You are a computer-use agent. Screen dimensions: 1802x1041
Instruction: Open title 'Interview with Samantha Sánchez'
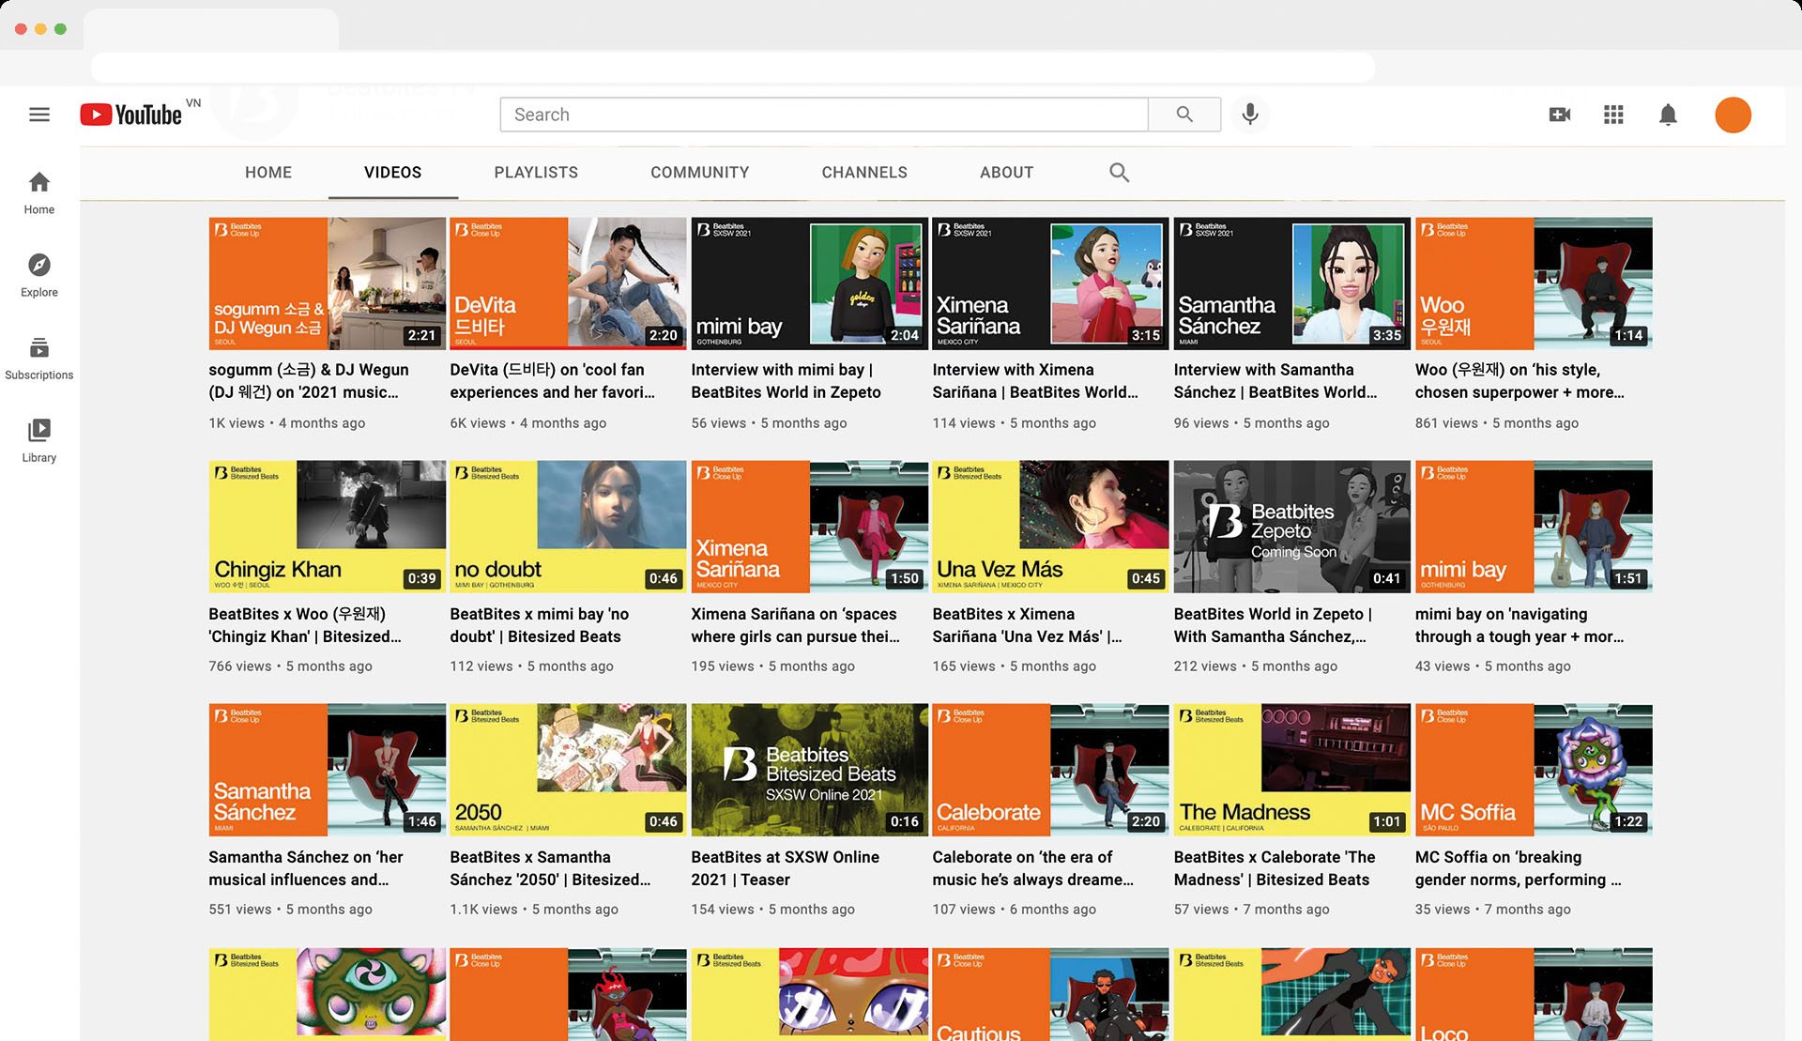(1275, 381)
